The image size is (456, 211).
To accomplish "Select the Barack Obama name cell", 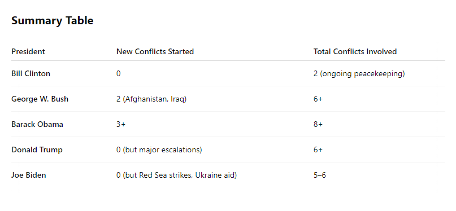I will pyautogui.click(x=37, y=125).
